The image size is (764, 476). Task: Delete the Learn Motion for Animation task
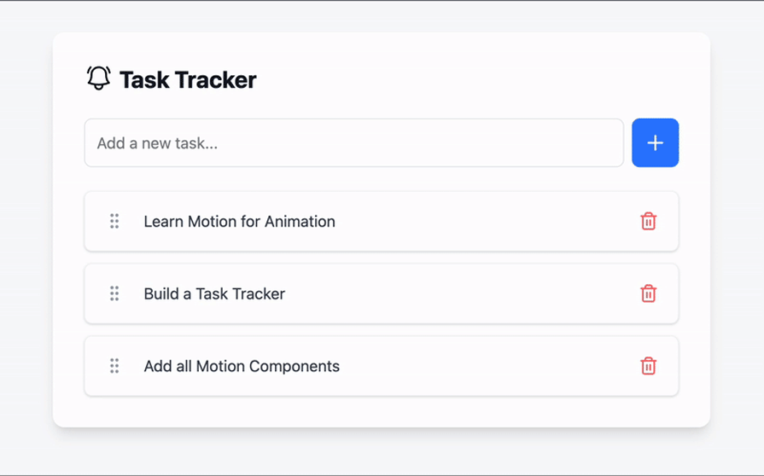[648, 221]
